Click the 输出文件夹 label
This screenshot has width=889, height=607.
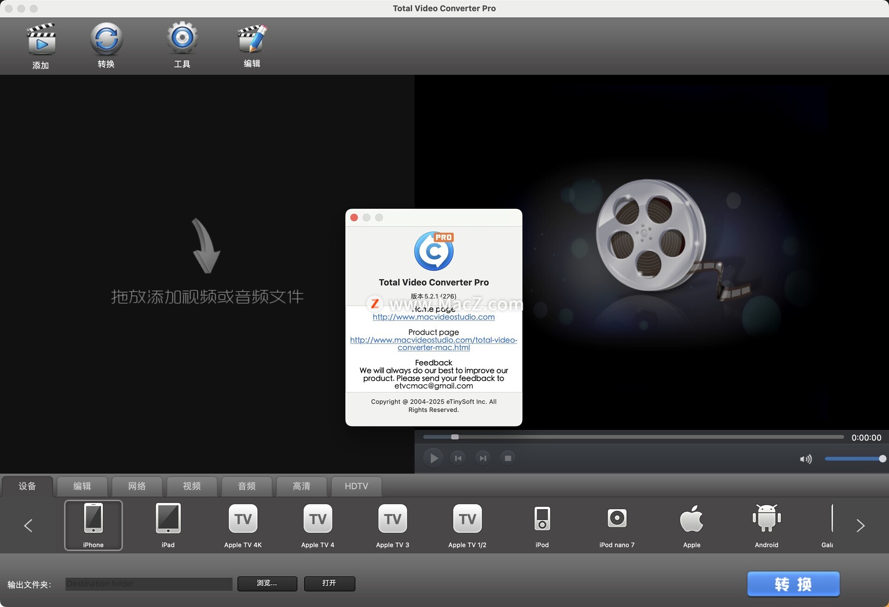(29, 585)
